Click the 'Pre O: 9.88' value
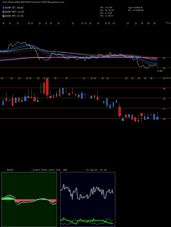The image size is (171, 227). [x=107, y=8]
